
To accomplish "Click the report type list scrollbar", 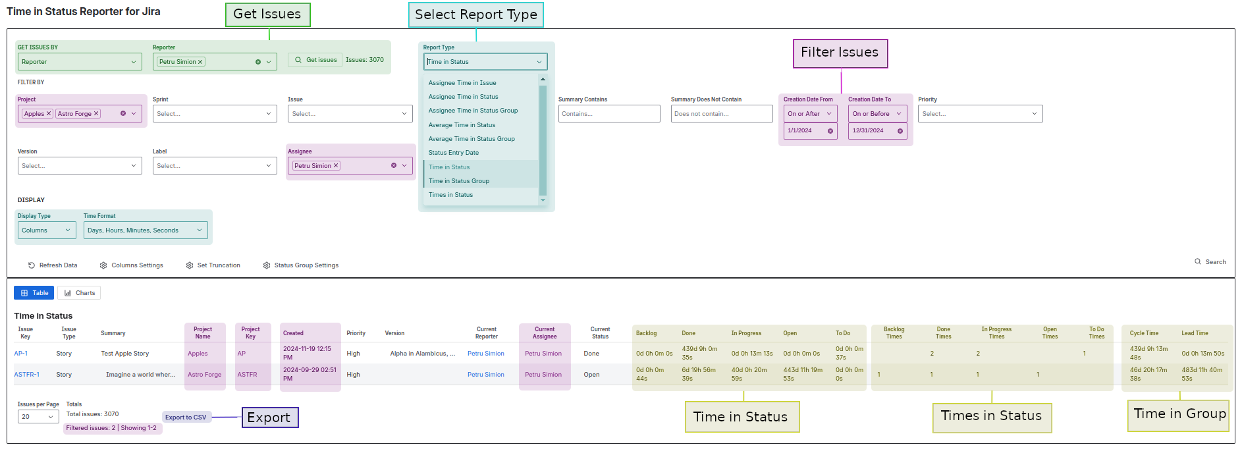I will click(x=543, y=140).
